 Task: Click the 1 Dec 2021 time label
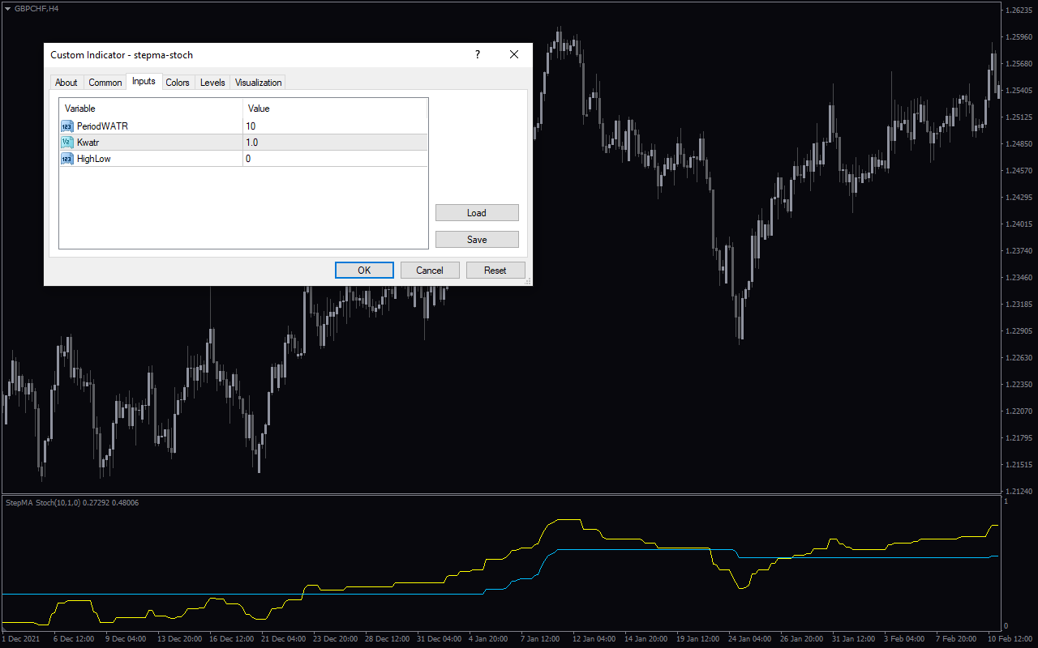click(x=20, y=639)
